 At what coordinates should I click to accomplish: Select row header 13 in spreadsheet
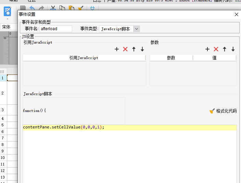3,177
